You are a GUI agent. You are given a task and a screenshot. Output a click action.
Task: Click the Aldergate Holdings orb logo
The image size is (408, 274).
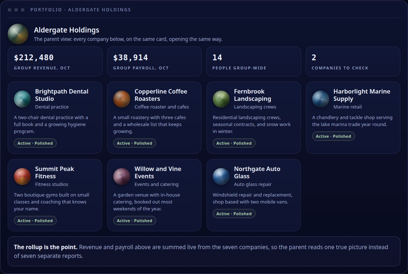pyautogui.click(x=18, y=34)
